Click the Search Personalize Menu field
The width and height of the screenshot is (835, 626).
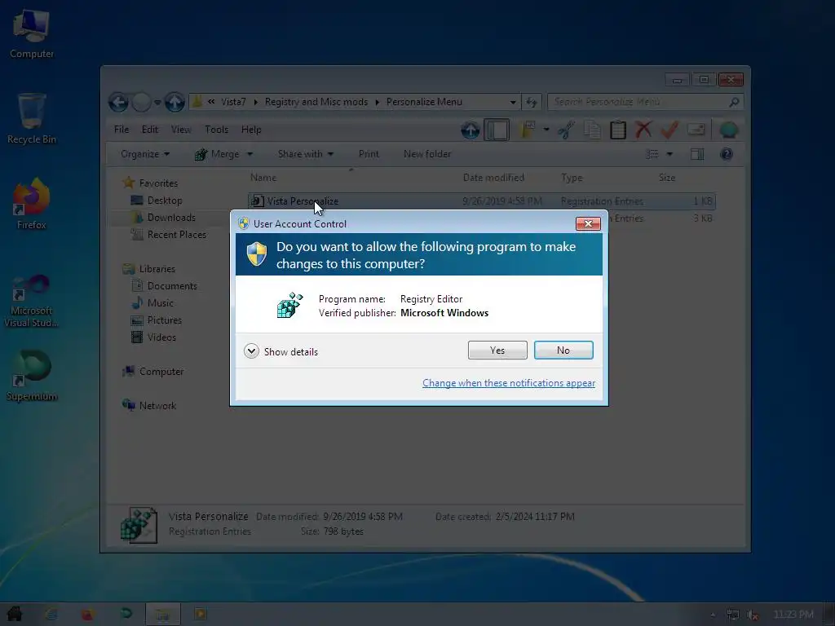click(x=646, y=102)
